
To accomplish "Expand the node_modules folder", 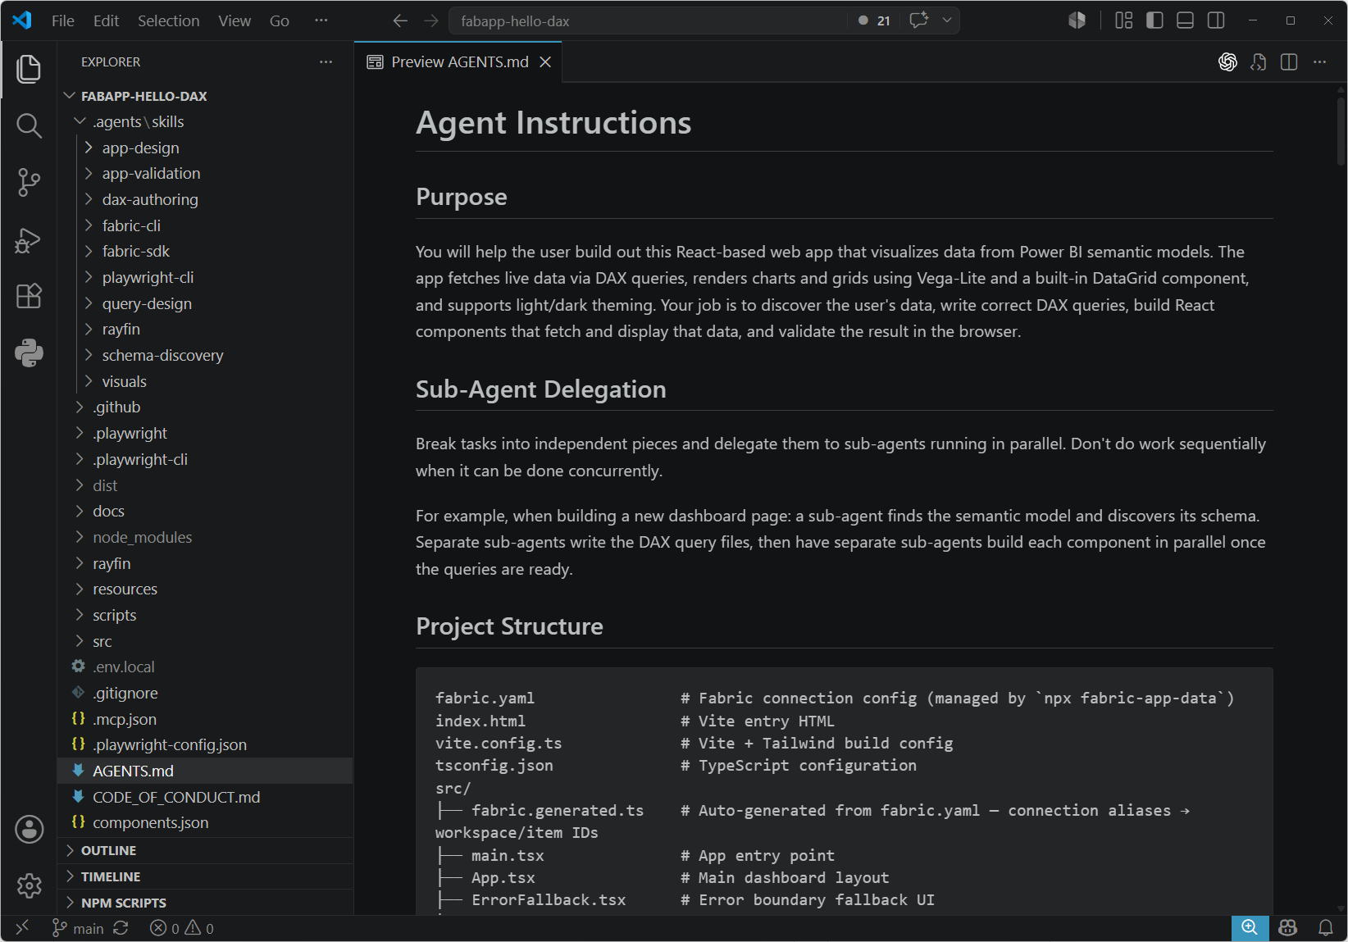I will 205,537.
